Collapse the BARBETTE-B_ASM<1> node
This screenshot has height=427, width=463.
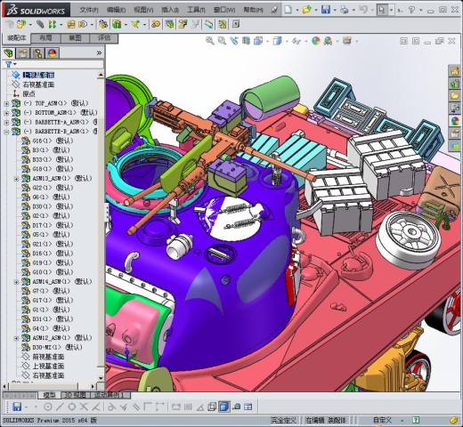click(6, 132)
